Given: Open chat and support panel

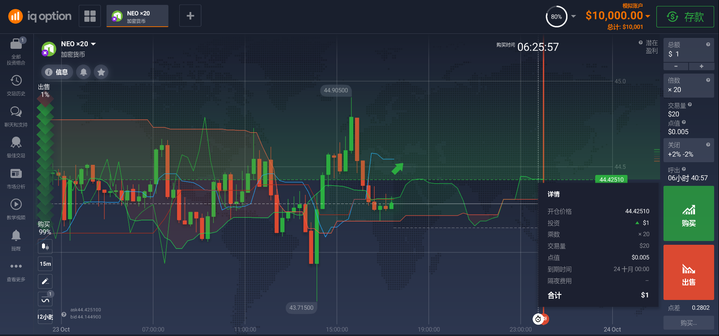Looking at the screenshot, I should 16,116.
